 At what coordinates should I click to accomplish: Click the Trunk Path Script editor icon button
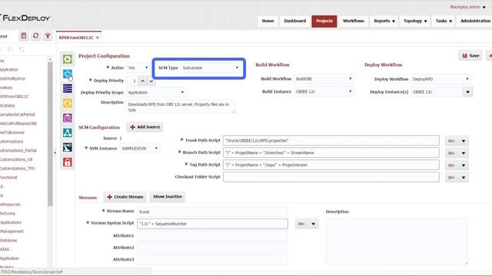tap(451, 141)
